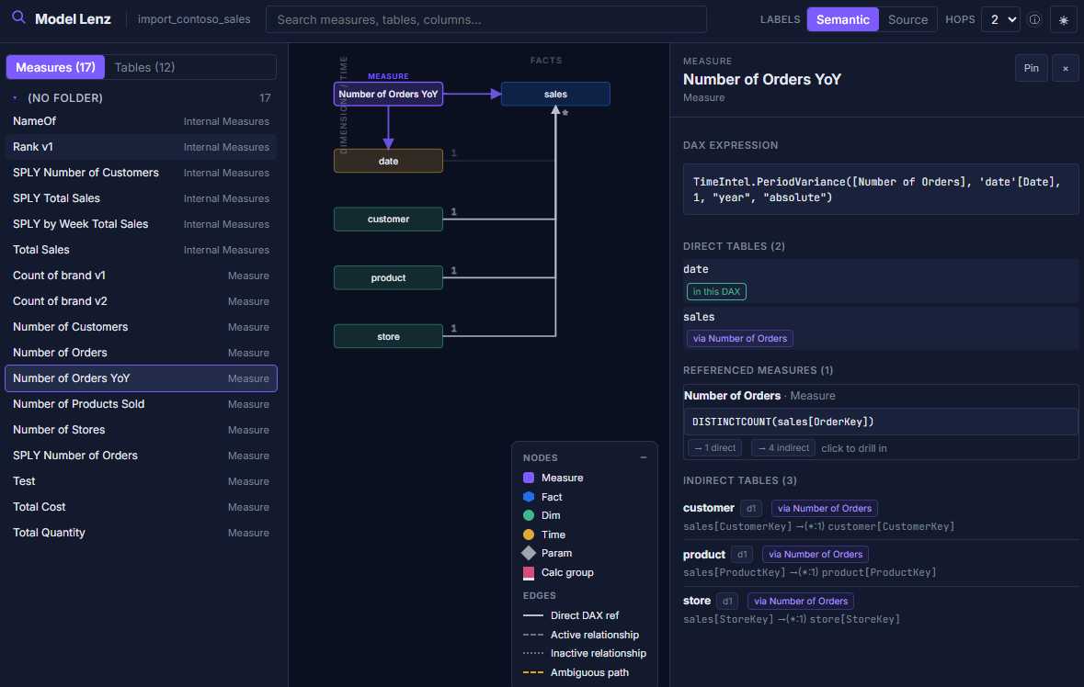Screen dimensions: 1084x687
Task: Click the customer indirect table name
Action: 709,508
